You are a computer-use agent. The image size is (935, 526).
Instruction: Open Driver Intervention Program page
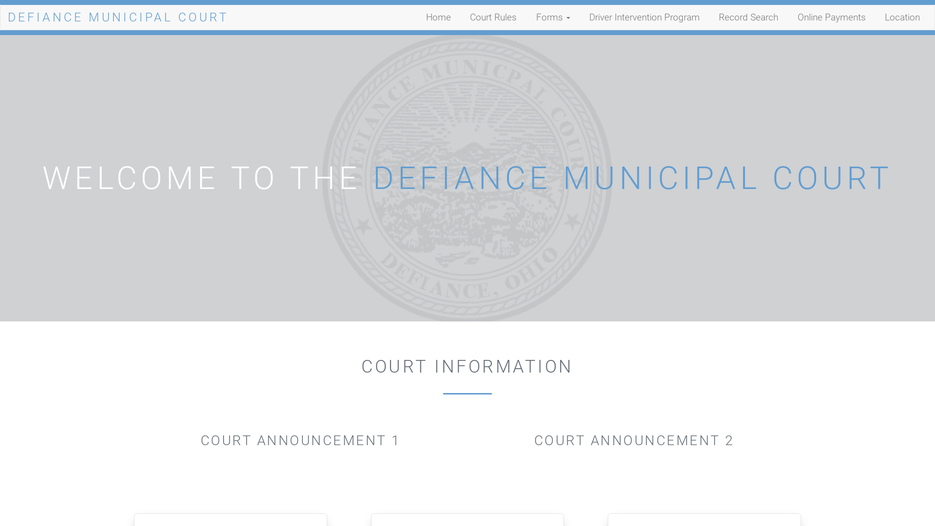click(644, 18)
